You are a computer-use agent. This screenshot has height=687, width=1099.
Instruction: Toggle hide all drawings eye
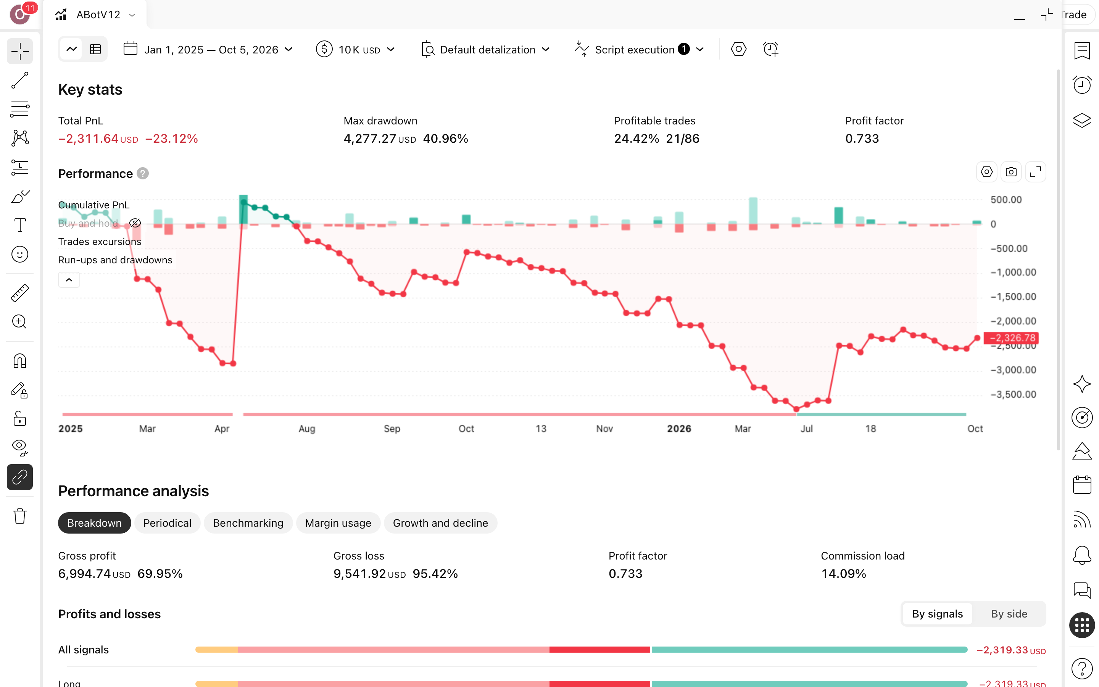pyautogui.click(x=20, y=448)
